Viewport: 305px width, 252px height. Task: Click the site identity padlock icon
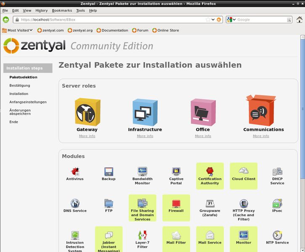click(x=17, y=20)
